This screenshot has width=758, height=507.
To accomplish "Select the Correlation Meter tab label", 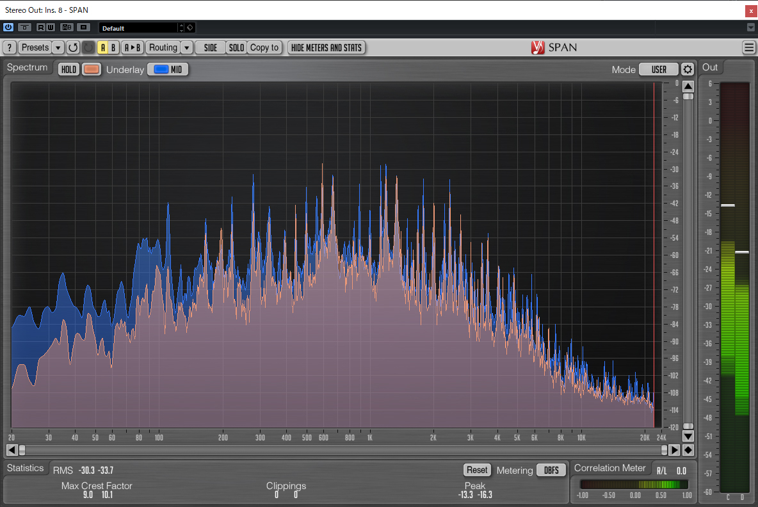I will click(609, 468).
